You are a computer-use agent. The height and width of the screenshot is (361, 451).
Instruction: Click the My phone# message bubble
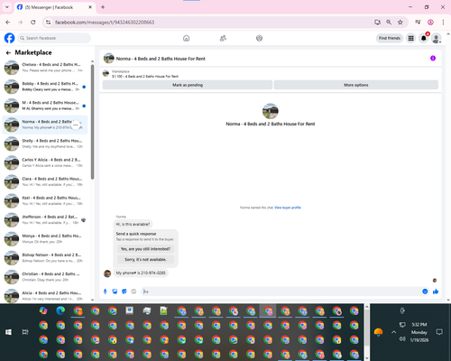pyautogui.click(x=141, y=273)
